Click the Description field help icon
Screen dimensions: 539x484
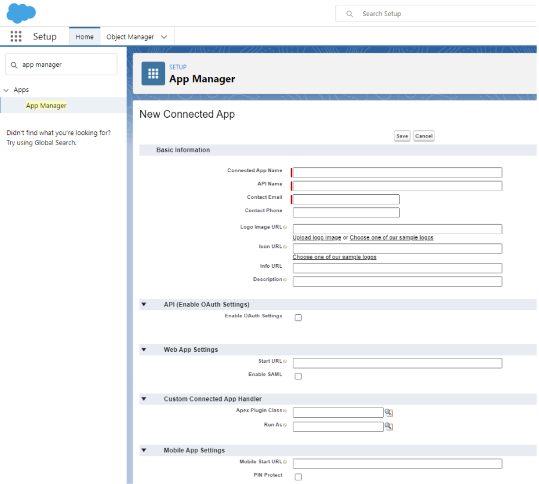(x=285, y=280)
